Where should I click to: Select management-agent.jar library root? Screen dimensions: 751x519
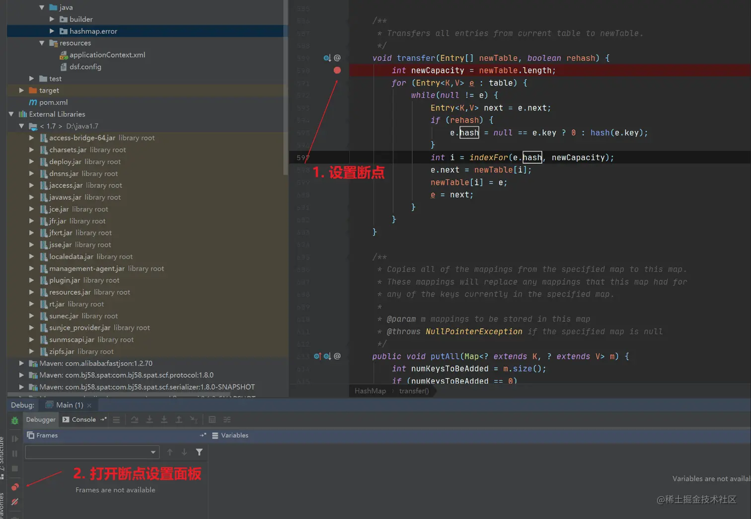[x=101, y=268]
